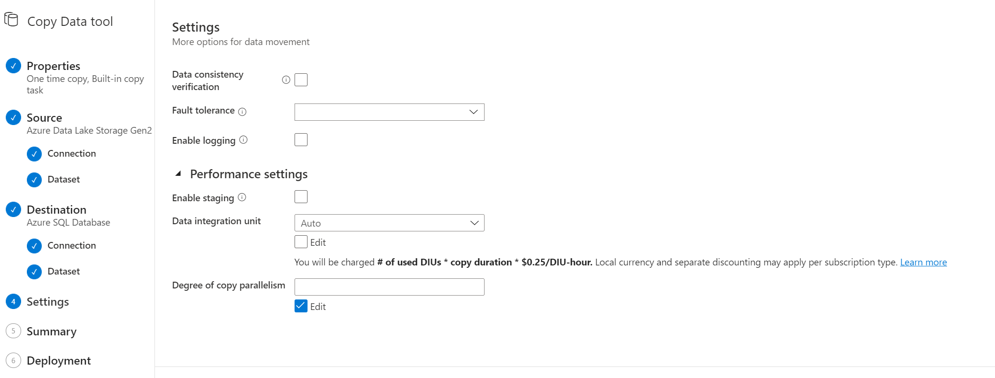Click the Destination step checkmark icon
995x378 pixels.
click(13, 209)
